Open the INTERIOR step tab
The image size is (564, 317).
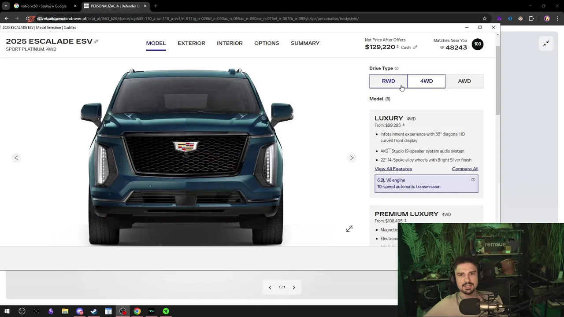coord(230,43)
